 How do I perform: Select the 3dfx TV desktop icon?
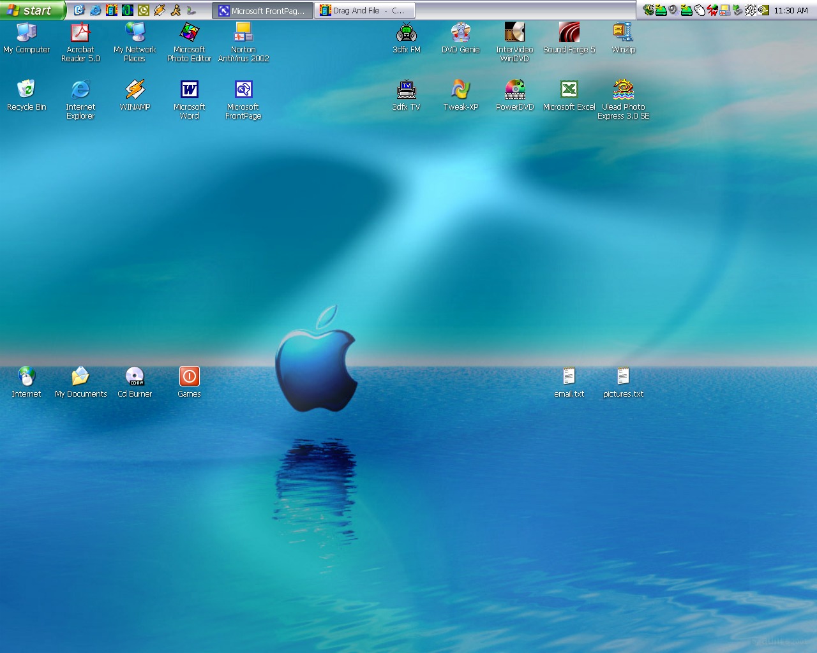pyautogui.click(x=407, y=96)
